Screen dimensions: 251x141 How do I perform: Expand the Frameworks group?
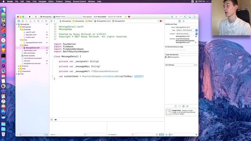(18, 71)
